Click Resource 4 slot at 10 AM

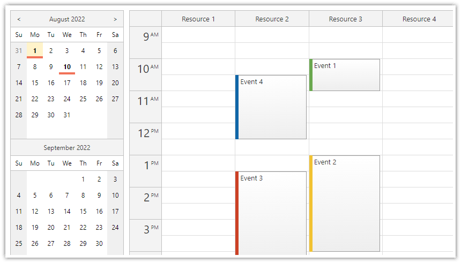(418, 67)
